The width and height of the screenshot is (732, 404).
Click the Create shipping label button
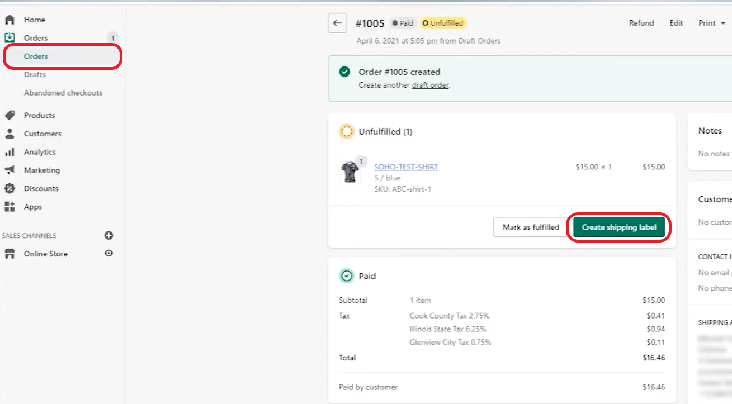618,227
